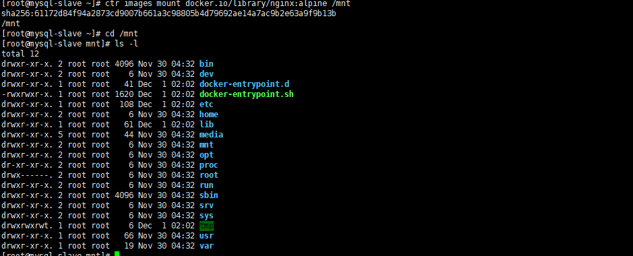
Task: Click the usr directory name
Action: (206, 235)
